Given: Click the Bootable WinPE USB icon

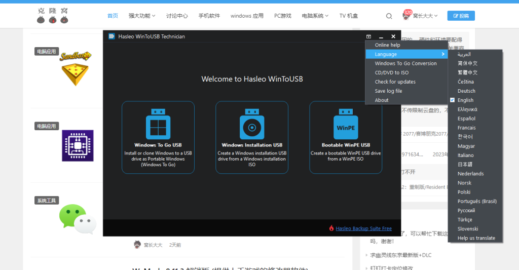Looking at the screenshot, I should click(346, 124).
